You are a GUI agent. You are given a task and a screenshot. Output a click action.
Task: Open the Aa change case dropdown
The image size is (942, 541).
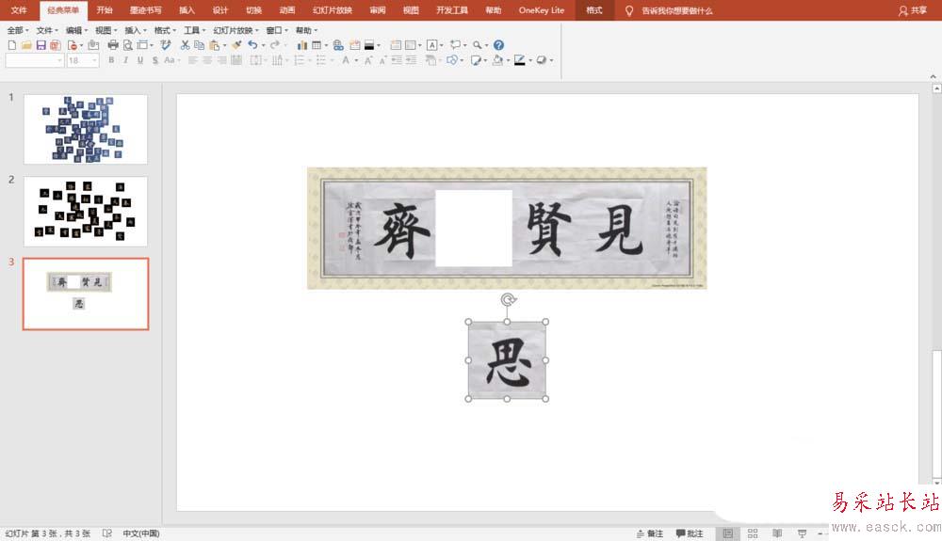(171, 60)
